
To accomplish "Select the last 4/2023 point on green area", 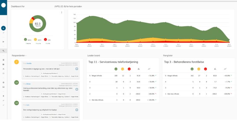I will [229, 40].
